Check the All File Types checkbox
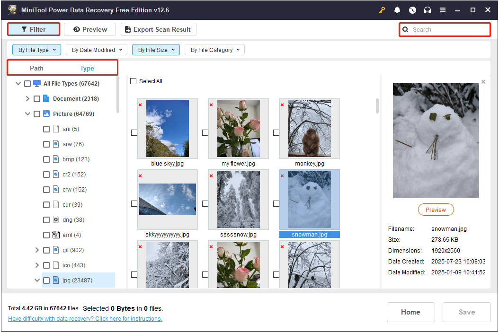 point(27,83)
